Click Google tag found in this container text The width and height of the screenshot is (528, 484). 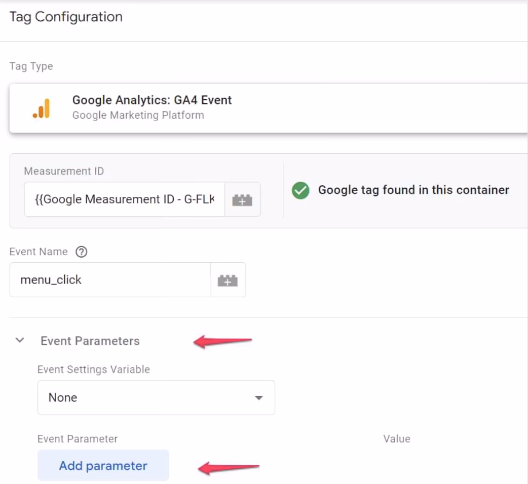click(413, 190)
